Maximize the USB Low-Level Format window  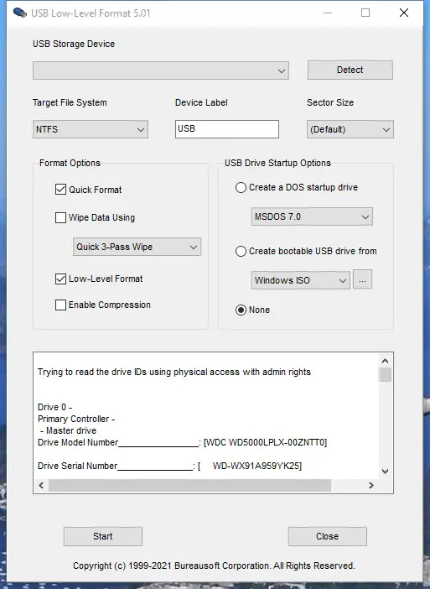[x=365, y=13]
